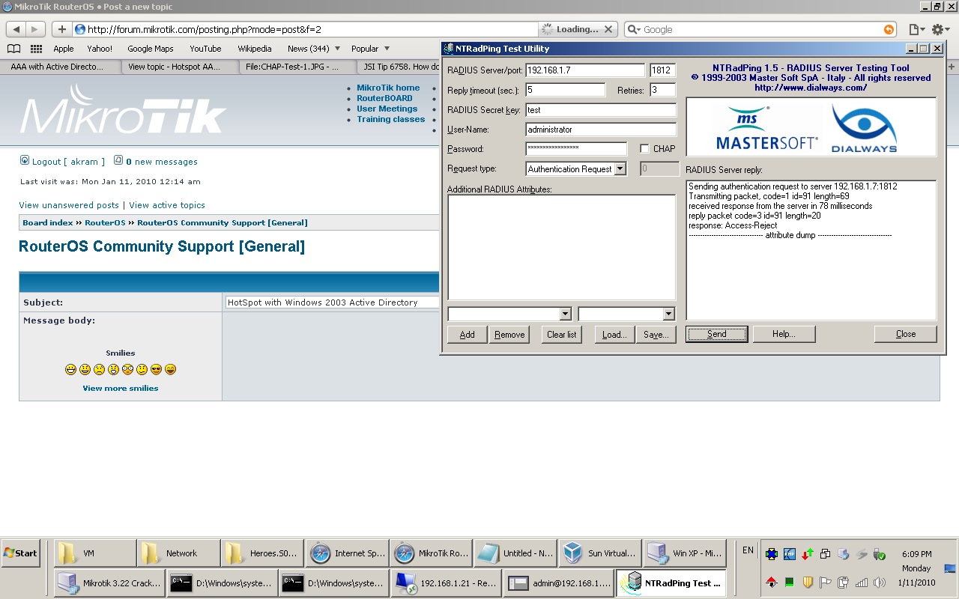Click the Load... button
The image size is (959, 599).
(614, 335)
